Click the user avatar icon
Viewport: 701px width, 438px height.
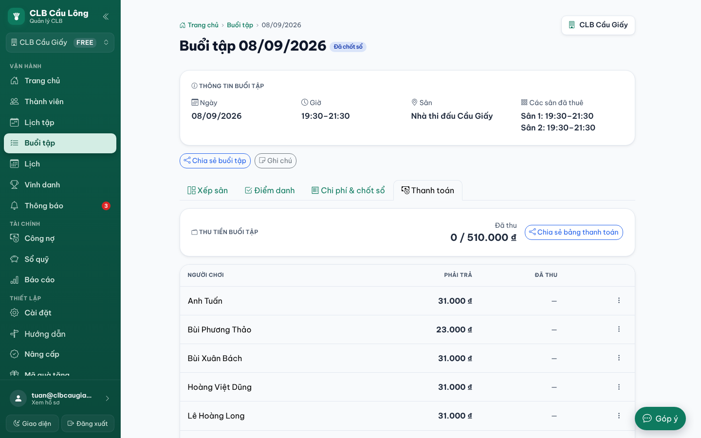click(x=18, y=399)
